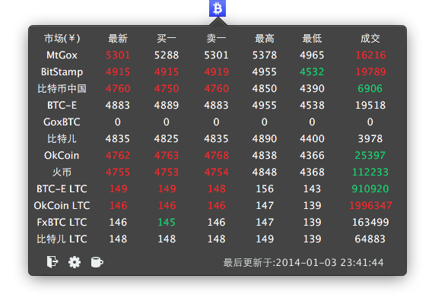Click 火币 volume 112233
The image size is (435, 307).
click(x=370, y=172)
